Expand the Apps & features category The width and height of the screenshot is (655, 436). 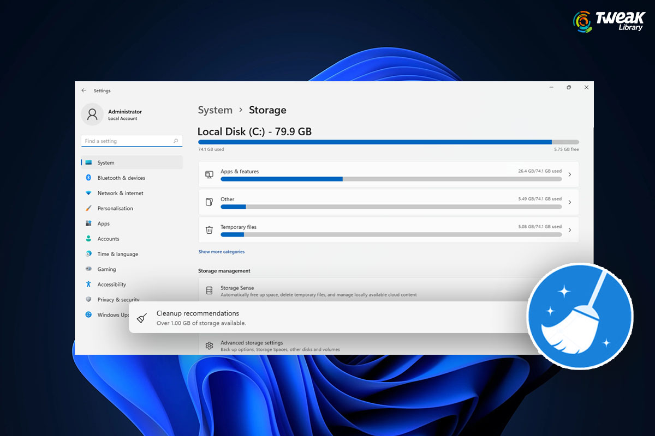pyautogui.click(x=570, y=174)
